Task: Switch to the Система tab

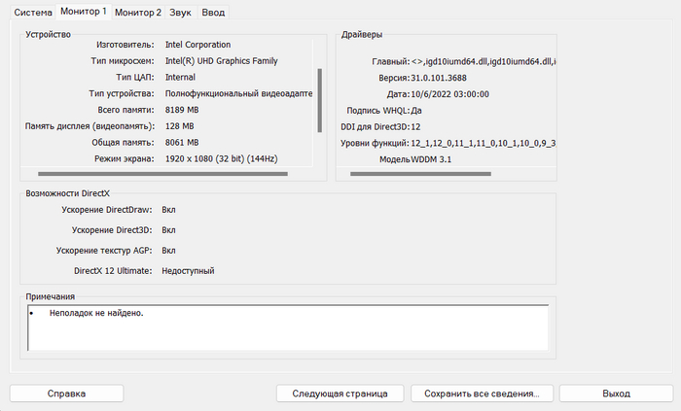Action: 33,13
